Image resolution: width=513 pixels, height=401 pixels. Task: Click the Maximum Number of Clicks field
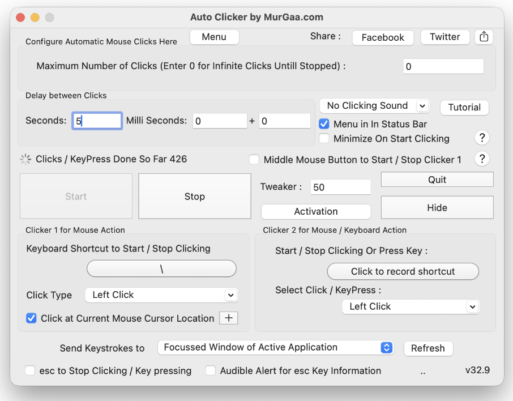[x=443, y=66]
